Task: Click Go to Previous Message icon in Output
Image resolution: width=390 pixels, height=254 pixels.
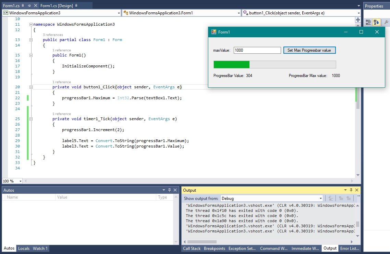Action: 341,198
